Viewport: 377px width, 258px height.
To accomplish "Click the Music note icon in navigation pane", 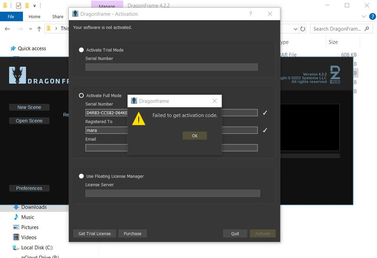I will click(x=16, y=217).
